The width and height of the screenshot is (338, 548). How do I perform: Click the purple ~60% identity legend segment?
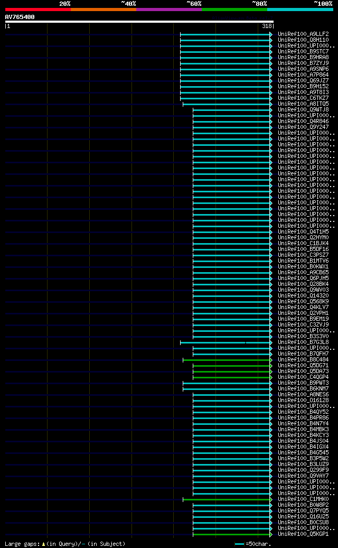(x=169, y=10)
